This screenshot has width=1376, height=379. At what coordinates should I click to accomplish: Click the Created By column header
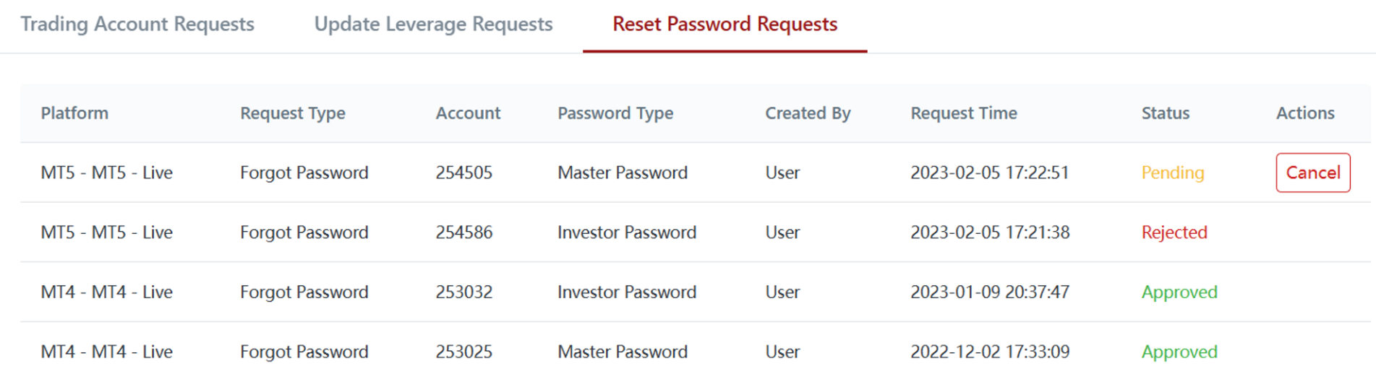click(808, 113)
